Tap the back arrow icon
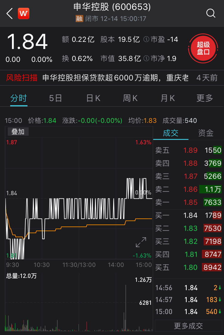This screenshot has height=335, width=224. coord(10,13)
